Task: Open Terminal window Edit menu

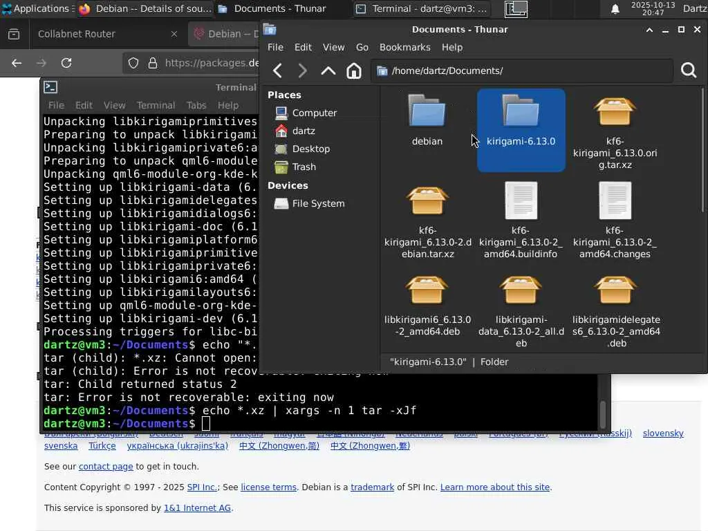Action: 84,105
